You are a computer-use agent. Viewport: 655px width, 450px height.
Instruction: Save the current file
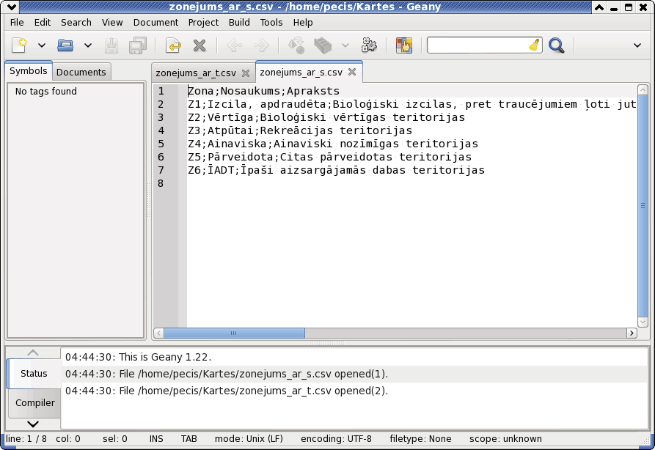(111, 45)
